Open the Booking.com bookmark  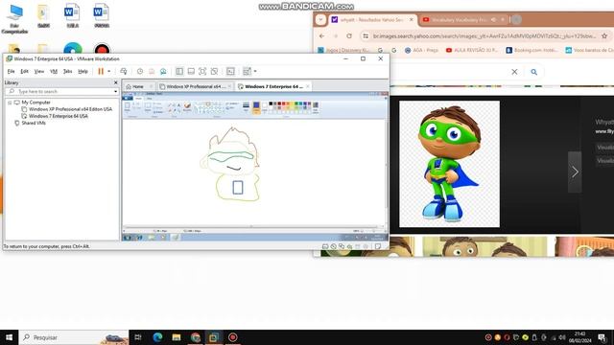pos(531,50)
